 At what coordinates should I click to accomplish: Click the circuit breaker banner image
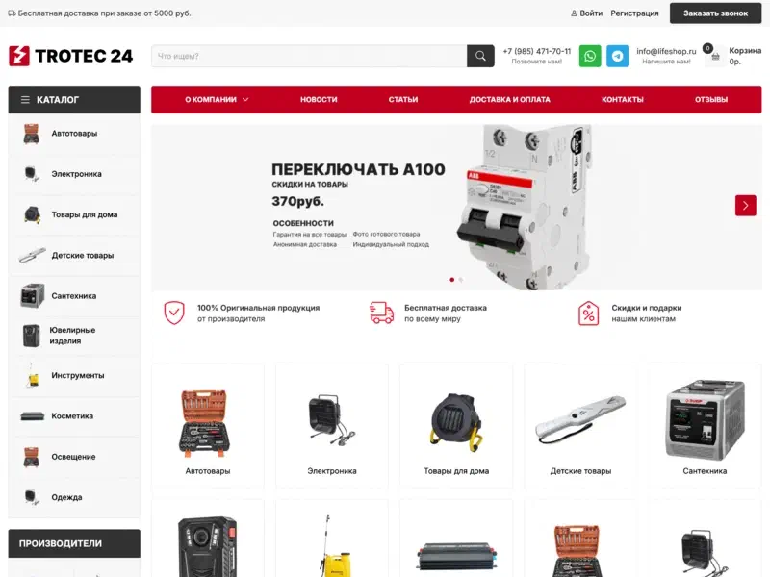click(x=525, y=207)
